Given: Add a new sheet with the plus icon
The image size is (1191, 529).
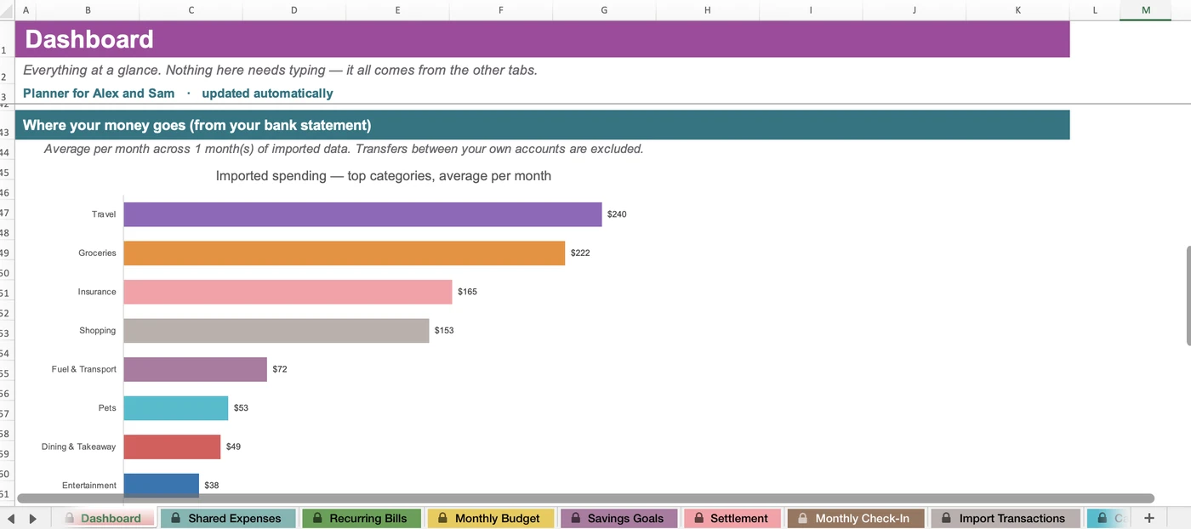Looking at the screenshot, I should click(1149, 518).
